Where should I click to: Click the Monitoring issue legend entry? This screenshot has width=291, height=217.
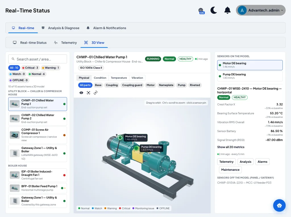click(x=143, y=208)
